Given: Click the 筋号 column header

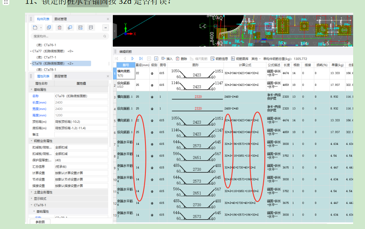Looking at the screenshot, I should [126, 65].
